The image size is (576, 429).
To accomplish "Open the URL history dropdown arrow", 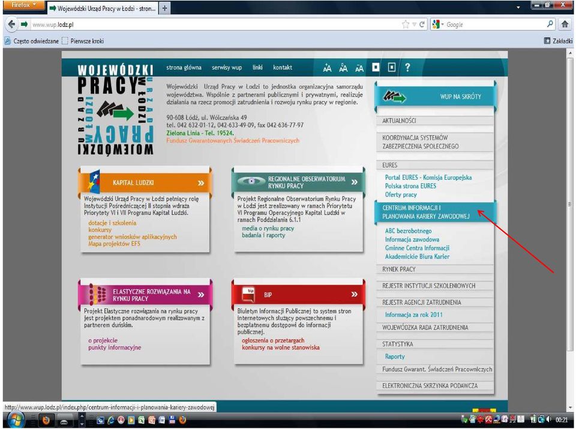I will [x=414, y=25].
